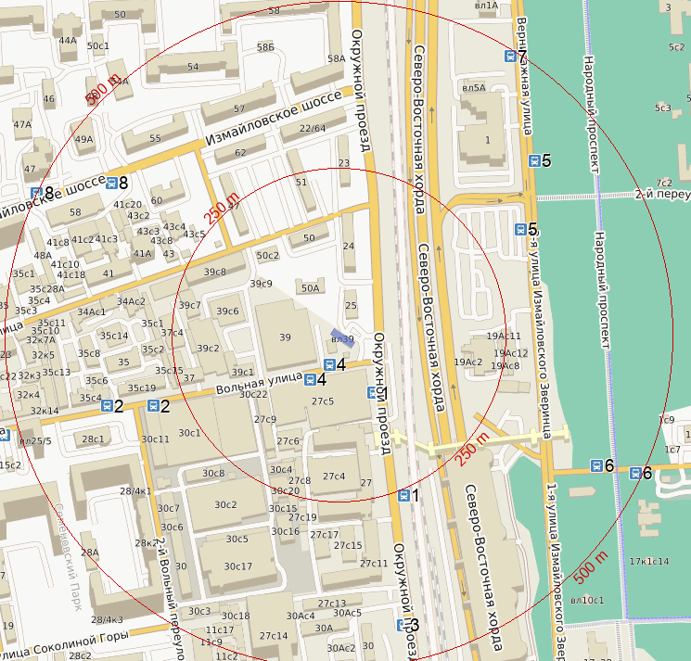Click building labeled 30с2

coord(225,504)
